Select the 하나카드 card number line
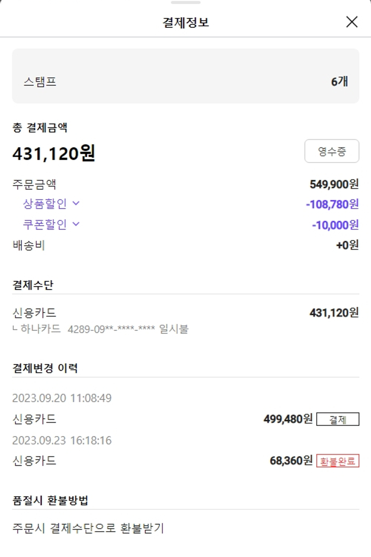Image resolution: width=371 pixels, height=557 pixels. click(x=100, y=329)
